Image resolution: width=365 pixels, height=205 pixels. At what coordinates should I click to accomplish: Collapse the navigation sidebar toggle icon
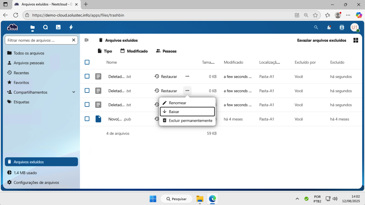tap(86, 40)
